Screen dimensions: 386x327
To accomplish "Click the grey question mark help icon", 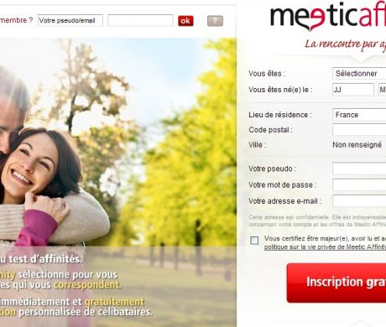I will 215,21.
